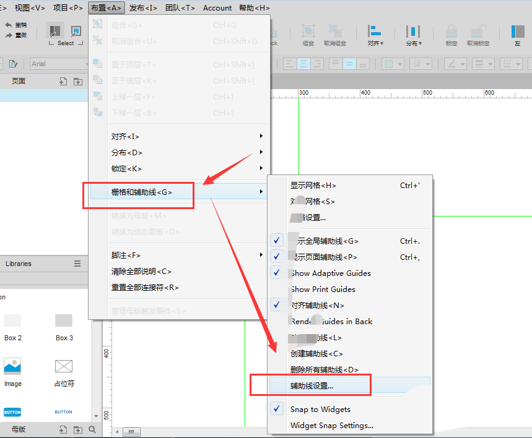Image resolution: width=532 pixels, height=438 pixels.
Task: Click the 撤销 (Undo) icon
Action: 15,25
